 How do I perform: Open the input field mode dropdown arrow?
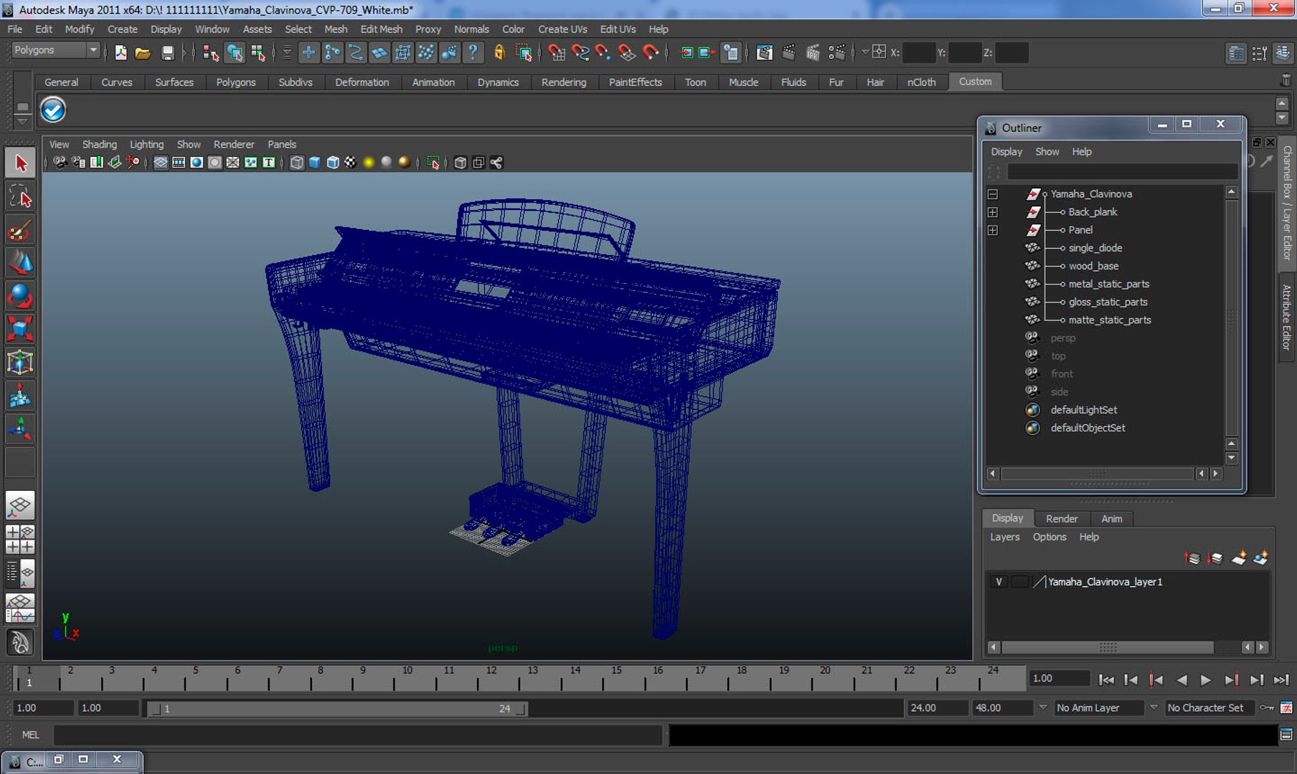click(x=865, y=52)
